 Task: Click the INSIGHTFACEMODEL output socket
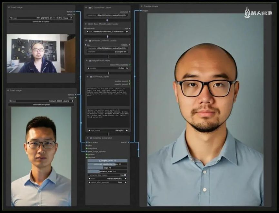point(129,65)
